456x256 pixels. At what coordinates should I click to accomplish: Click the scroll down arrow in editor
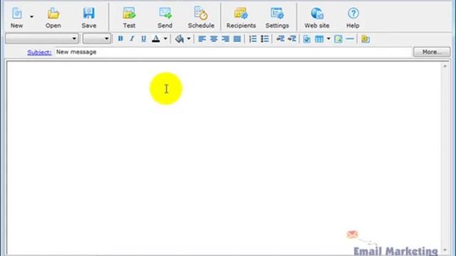[x=445, y=250]
